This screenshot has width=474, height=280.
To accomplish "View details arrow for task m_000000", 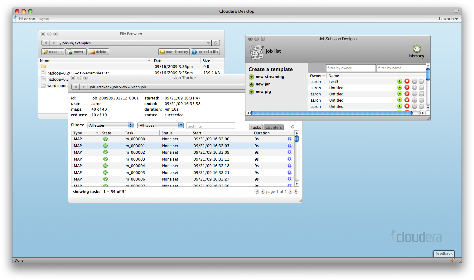I will [x=289, y=139].
